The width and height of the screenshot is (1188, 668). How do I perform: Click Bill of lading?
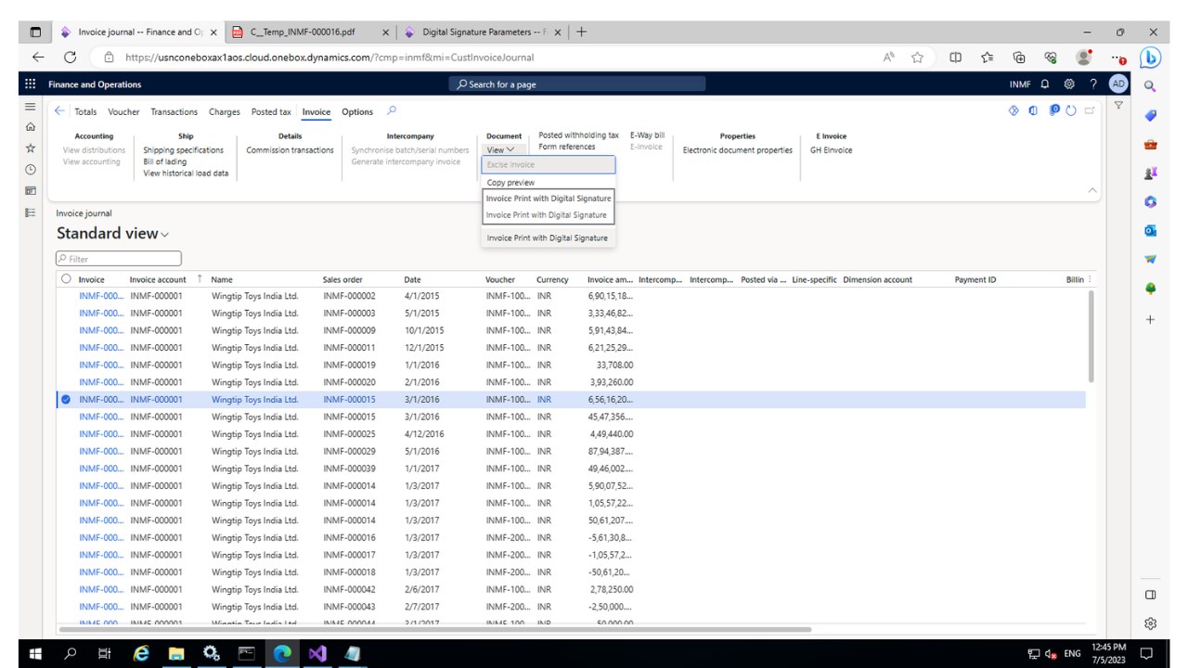point(164,161)
